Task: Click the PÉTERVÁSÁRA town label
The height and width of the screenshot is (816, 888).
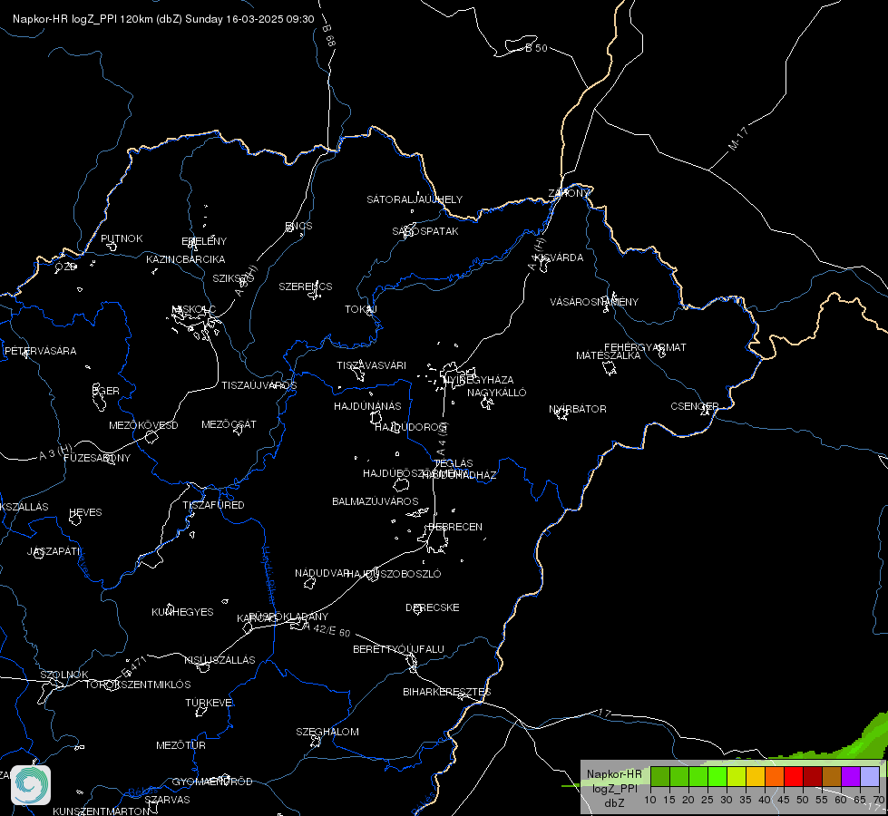Action: coord(40,351)
